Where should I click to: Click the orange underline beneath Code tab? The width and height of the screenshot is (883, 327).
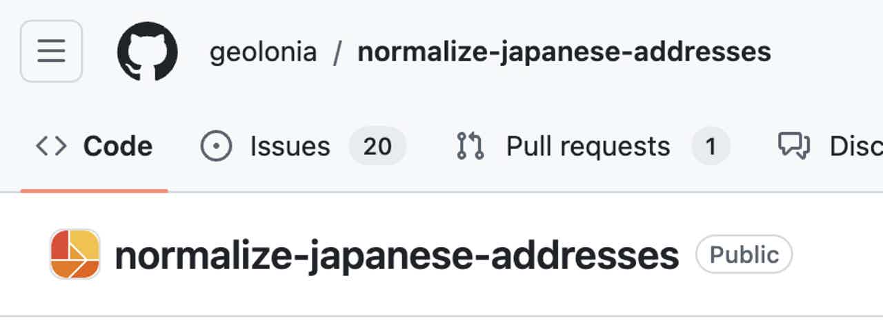point(94,191)
